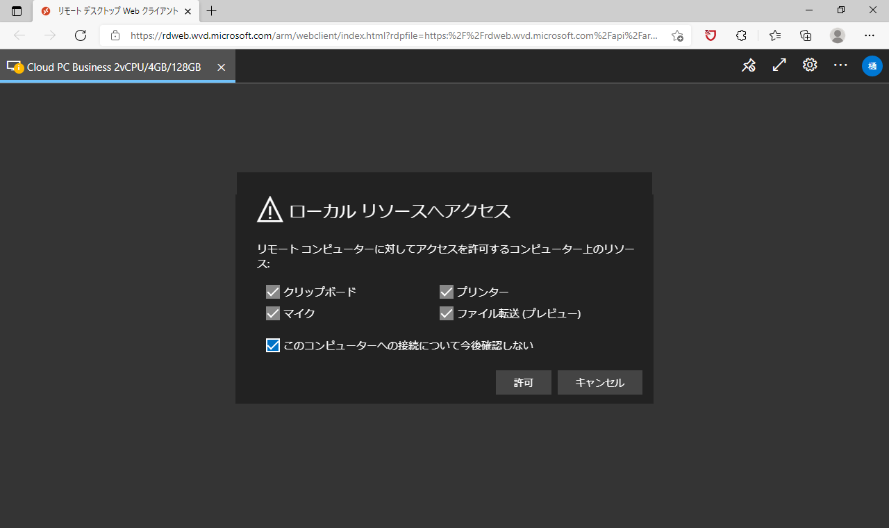Restore down the browser window
This screenshot has width=889, height=528.
click(841, 10)
